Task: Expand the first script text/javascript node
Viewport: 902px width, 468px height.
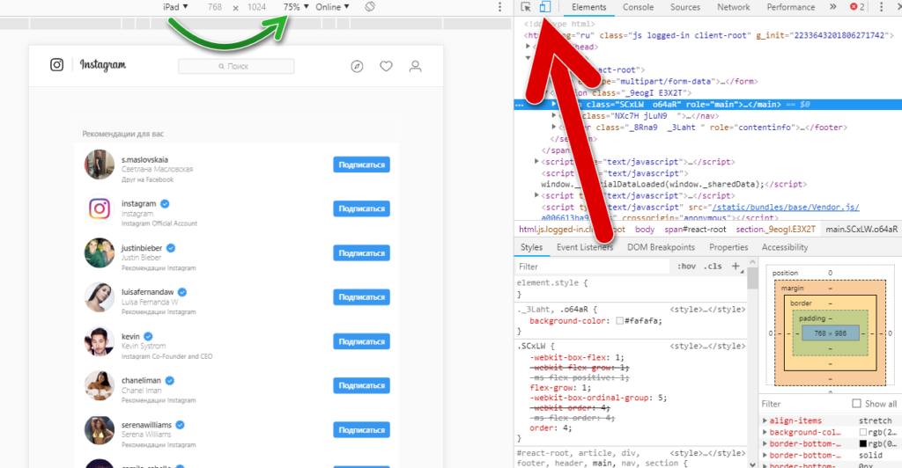Action: [536, 161]
